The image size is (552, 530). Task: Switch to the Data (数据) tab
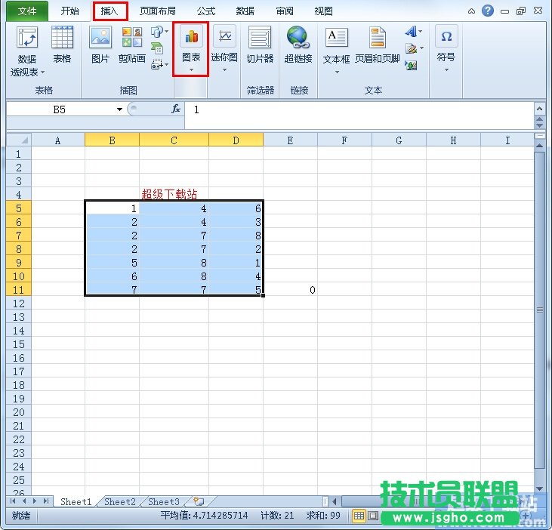pyautogui.click(x=245, y=11)
